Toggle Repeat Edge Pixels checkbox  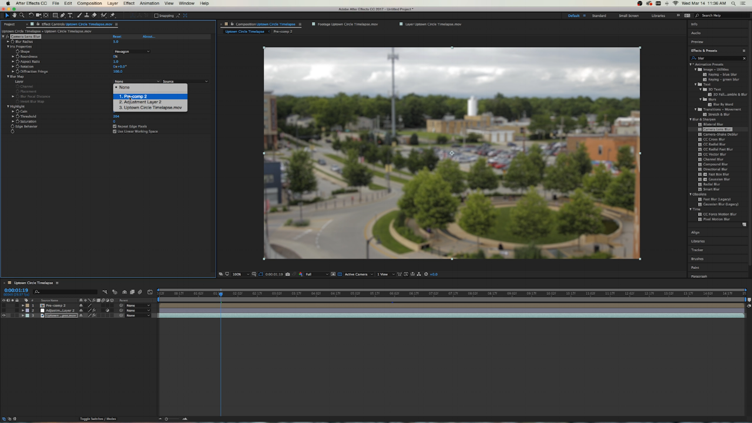[x=115, y=126]
